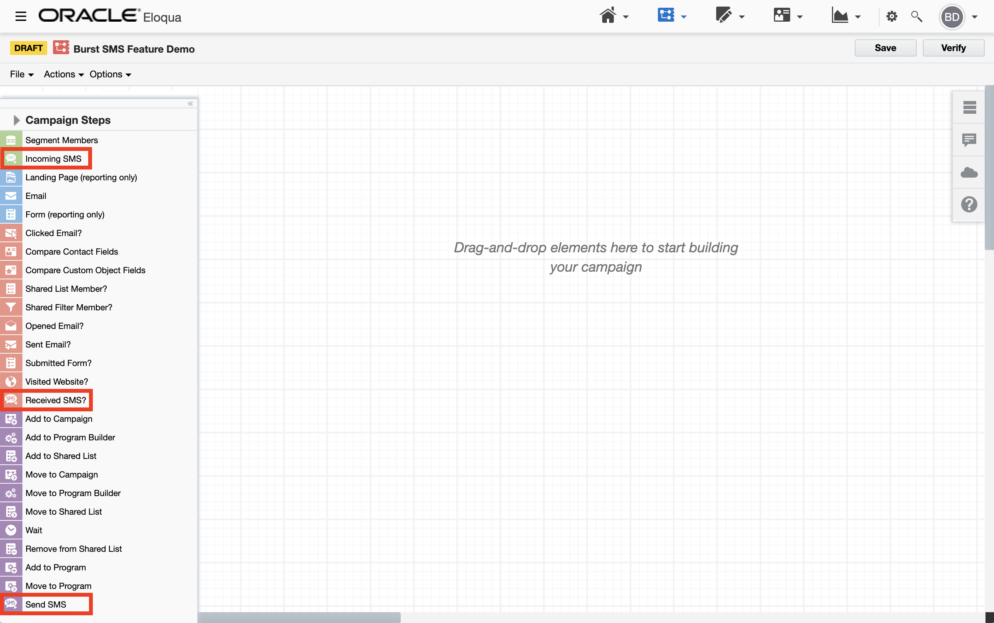Screen dimensions: 994x623
Task: Click the Send SMS step icon
Action: click(11, 604)
